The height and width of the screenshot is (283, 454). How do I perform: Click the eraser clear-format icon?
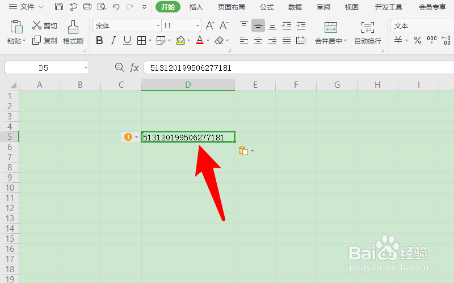point(219,41)
